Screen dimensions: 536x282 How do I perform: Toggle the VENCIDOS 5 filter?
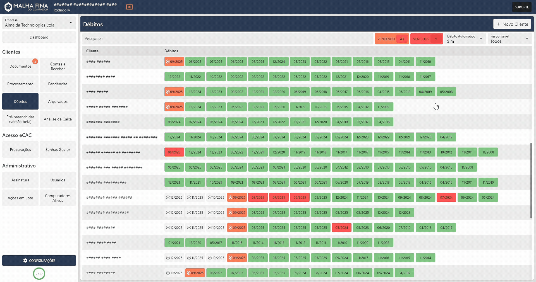coord(426,39)
